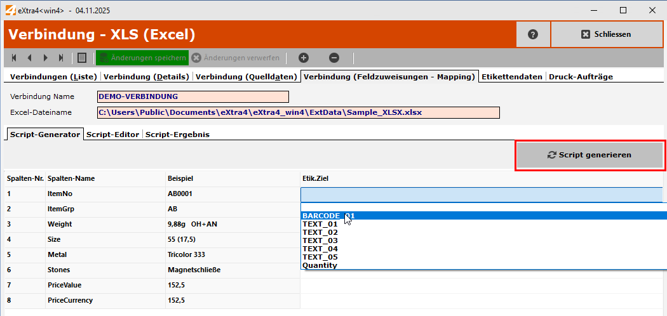
Task: Click Etik.Ziel cell for PriceCurrency row
Action: point(482,301)
